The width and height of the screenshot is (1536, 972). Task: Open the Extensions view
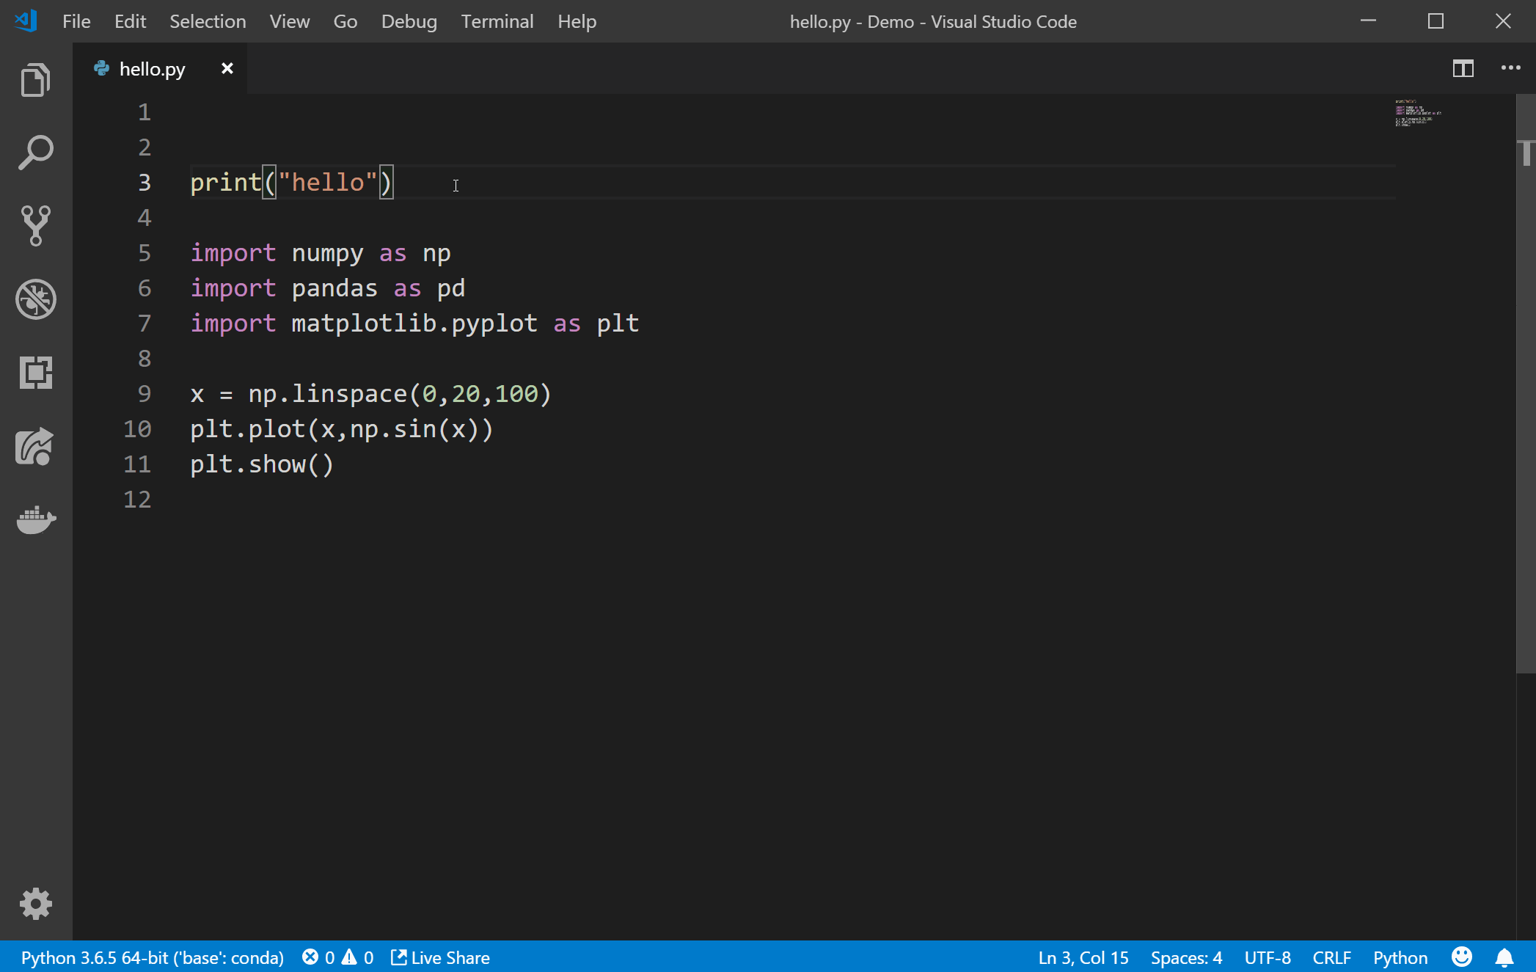[34, 373]
